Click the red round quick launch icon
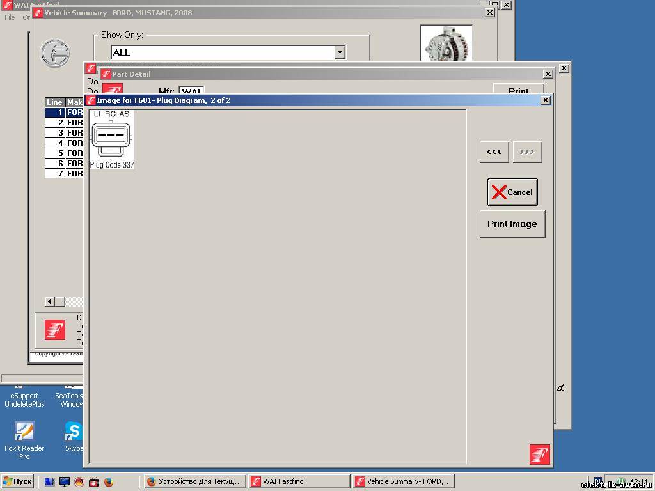 point(79,482)
